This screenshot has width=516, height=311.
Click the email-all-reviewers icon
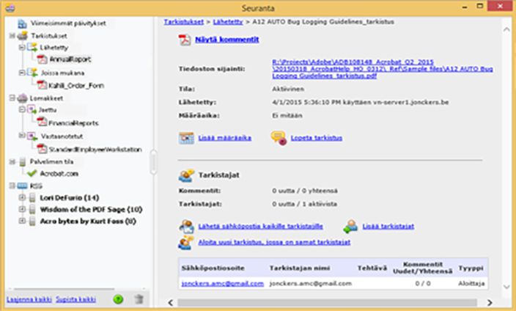coord(186,227)
